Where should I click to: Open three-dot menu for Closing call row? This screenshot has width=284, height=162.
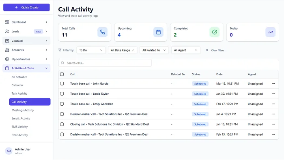coord(273,124)
